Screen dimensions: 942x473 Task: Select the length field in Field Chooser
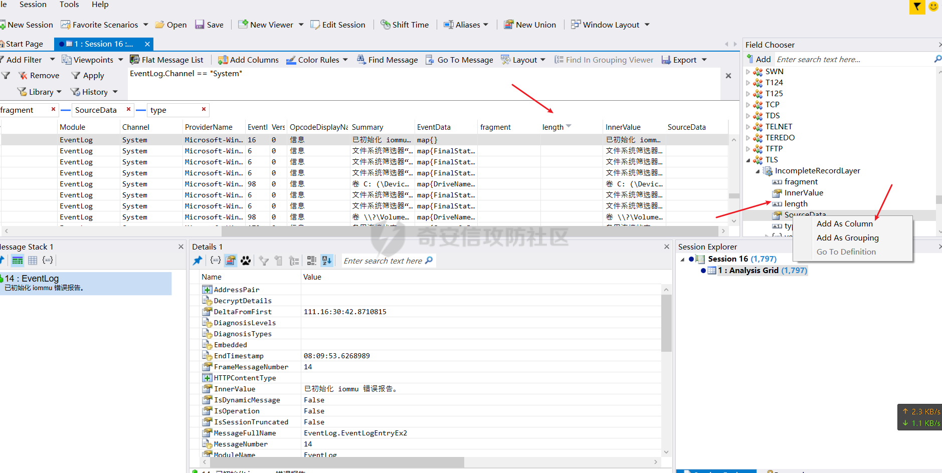[x=796, y=204]
